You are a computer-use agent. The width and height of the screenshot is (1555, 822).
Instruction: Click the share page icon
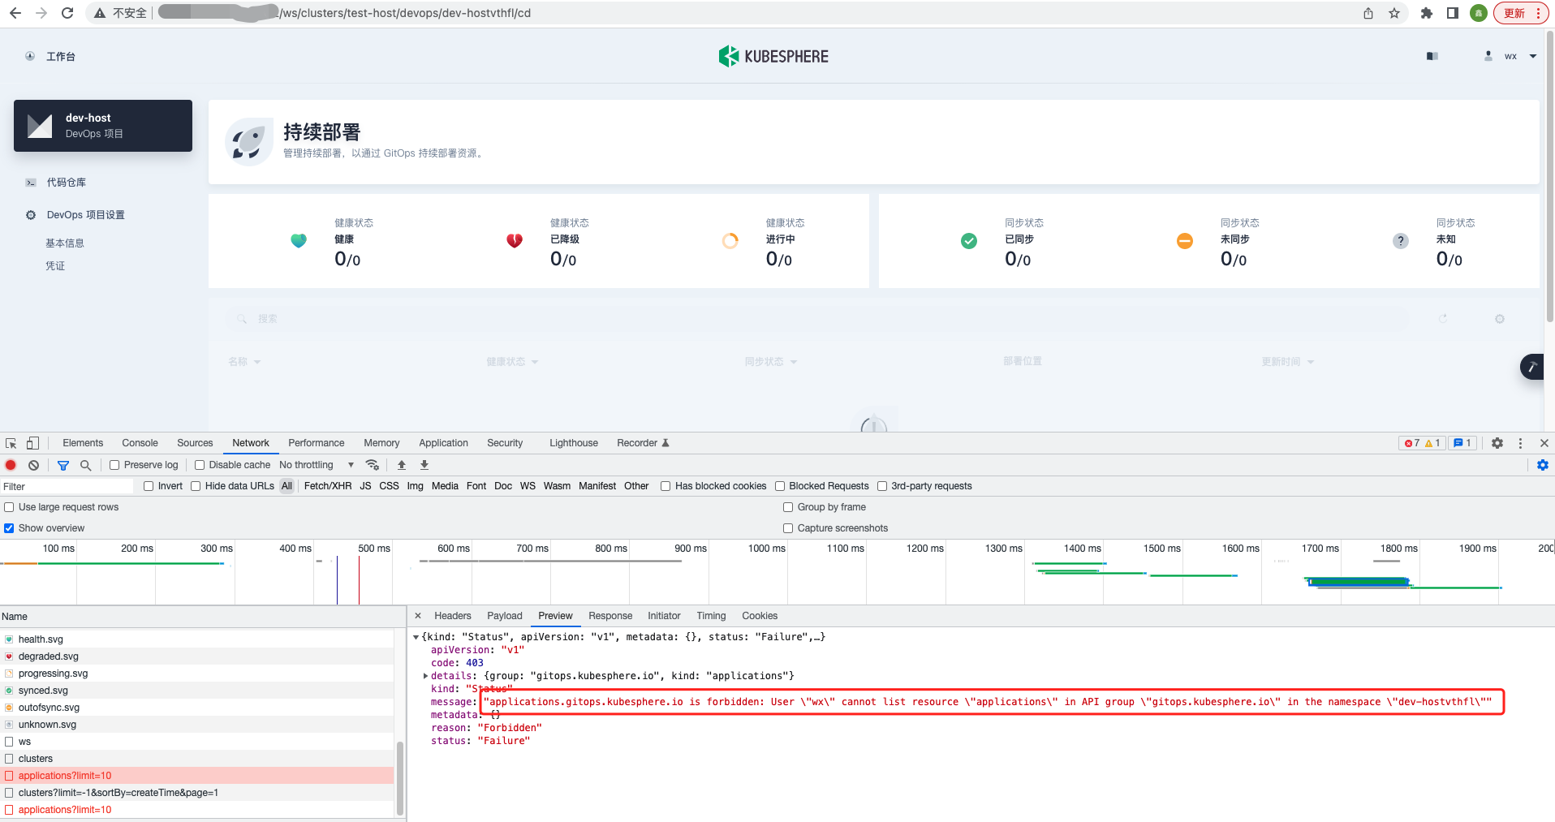pyautogui.click(x=1368, y=13)
